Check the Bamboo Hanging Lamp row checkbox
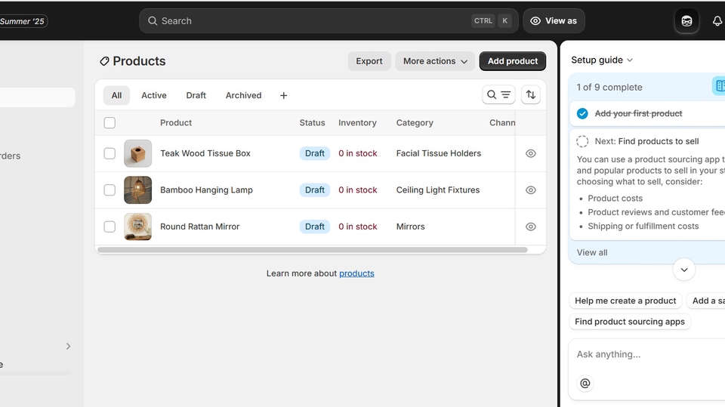Image resolution: width=725 pixels, height=407 pixels. pos(110,190)
